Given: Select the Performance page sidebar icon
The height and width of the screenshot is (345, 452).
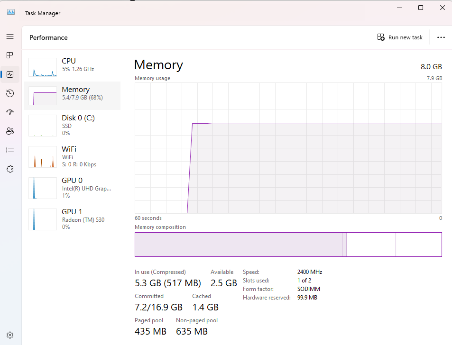Looking at the screenshot, I should coord(10,74).
